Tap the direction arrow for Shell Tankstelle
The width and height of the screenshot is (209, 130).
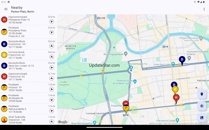[52, 121]
